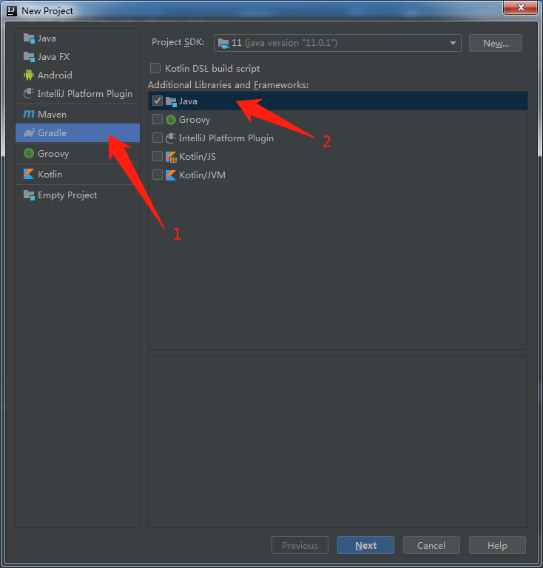
Task: Click the 'Groovy' framework label
Action: tap(195, 120)
